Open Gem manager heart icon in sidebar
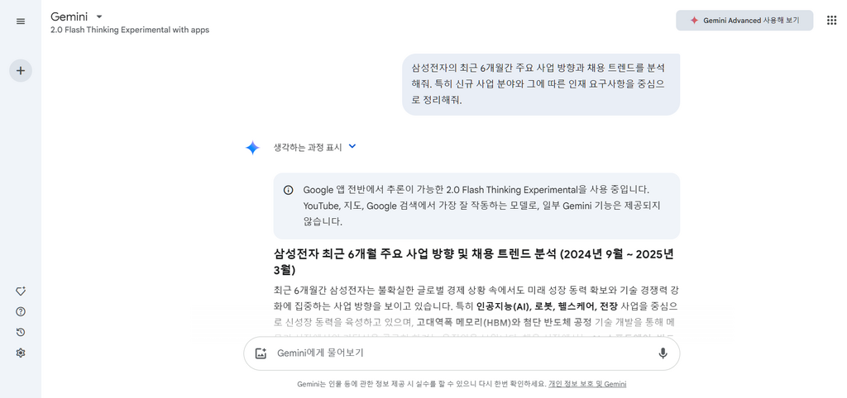The width and height of the screenshot is (847, 398). point(21,291)
